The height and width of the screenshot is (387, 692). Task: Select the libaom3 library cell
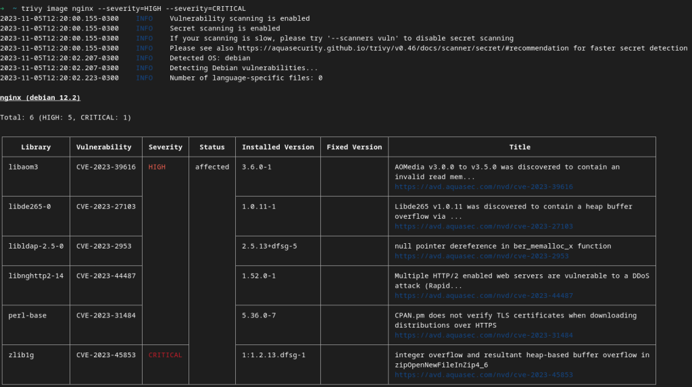pyautogui.click(x=25, y=167)
